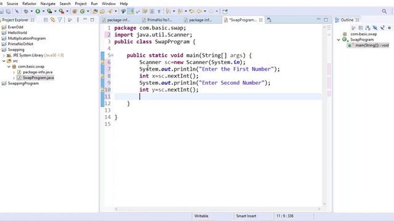Select the MultiplicationProgram project
394x221 pixels.
point(26,38)
